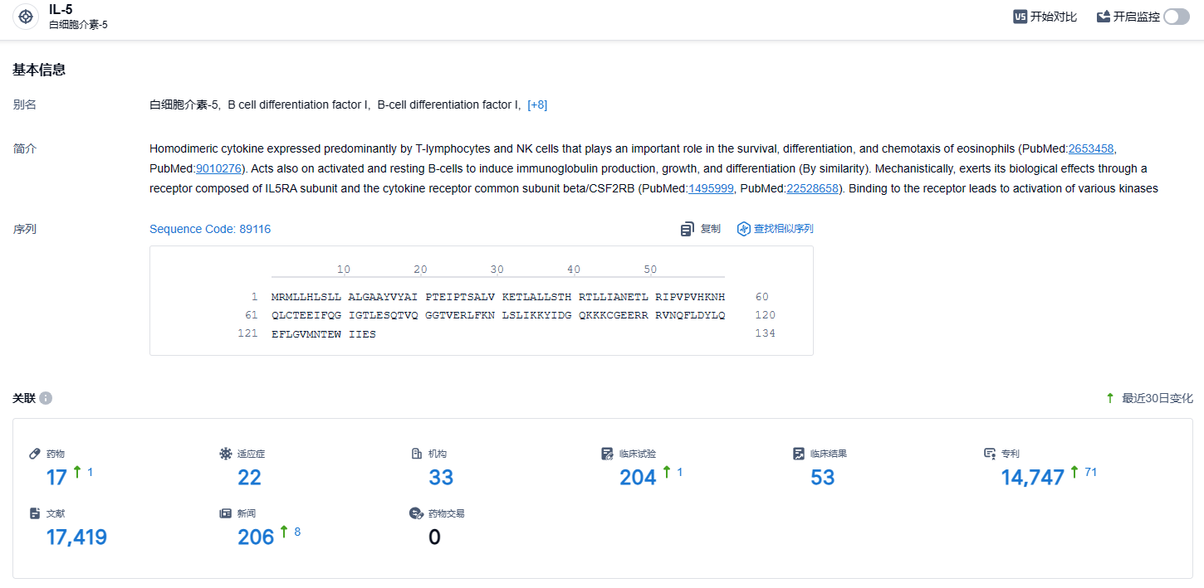Image resolution: width=1204 pixels, height=588 pixels.
Task: Click the 机构 organization icon
Action: pos(417,454)
